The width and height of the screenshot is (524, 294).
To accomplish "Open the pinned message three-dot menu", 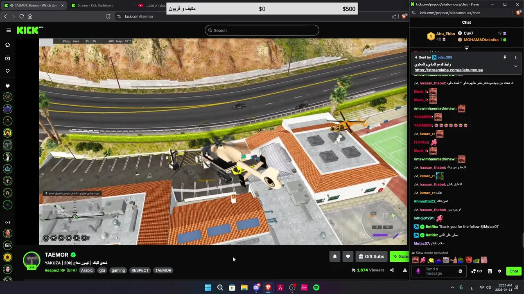I will pos(515,58).
